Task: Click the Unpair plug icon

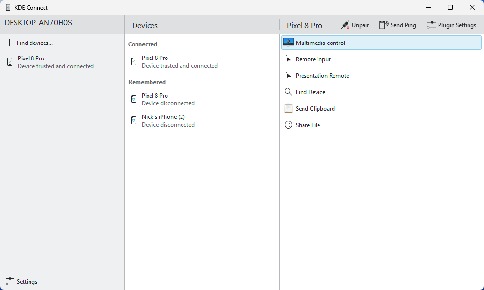Action: (345, 25)
